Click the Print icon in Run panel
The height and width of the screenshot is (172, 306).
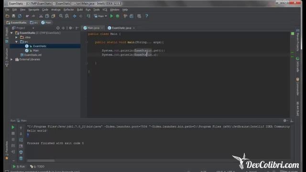pyautogui.click(x=21, y=152)
